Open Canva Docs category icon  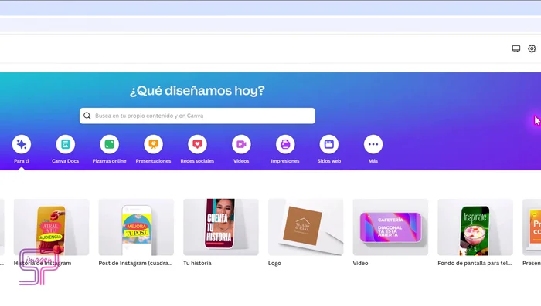[65, 144]
